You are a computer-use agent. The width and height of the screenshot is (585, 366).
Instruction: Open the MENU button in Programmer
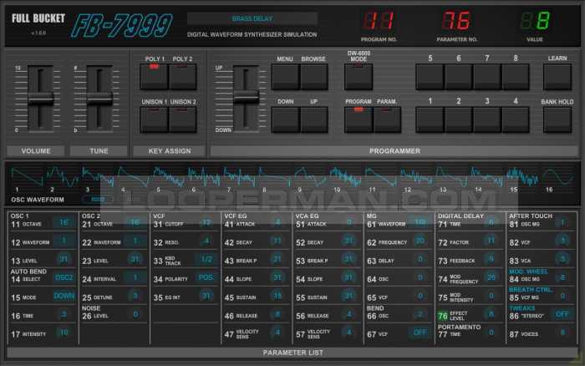285,77
